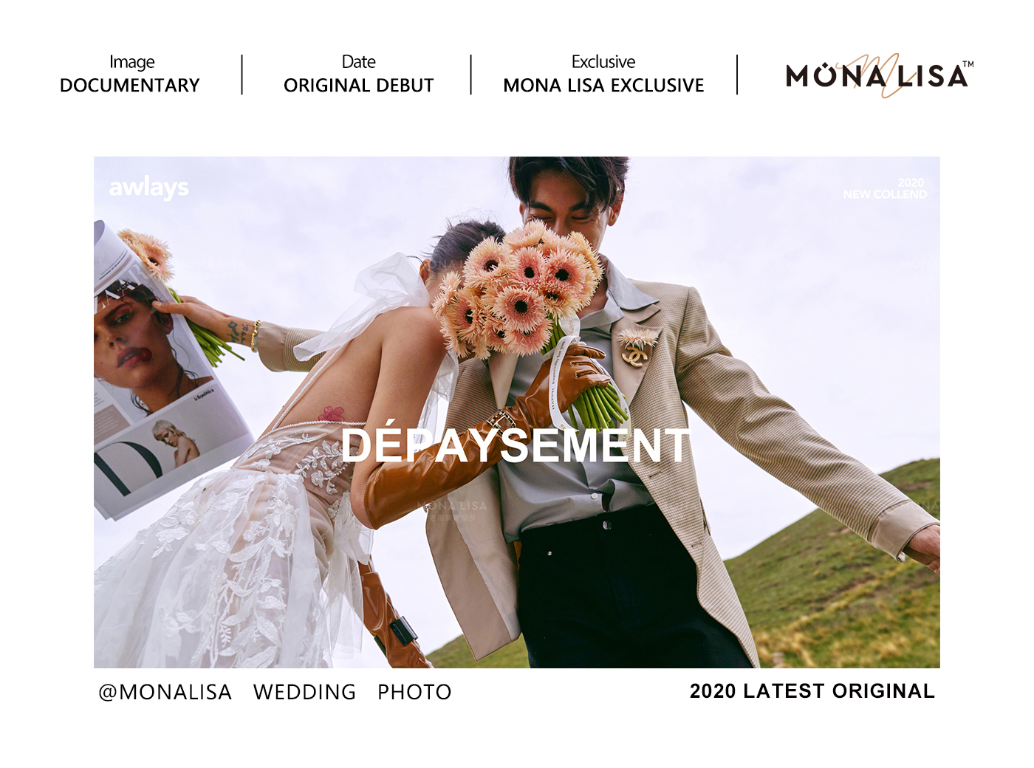Open the @MONALISA handle text
The image size is (1034, 768).
pyautogui.click(x=165, y=692)
